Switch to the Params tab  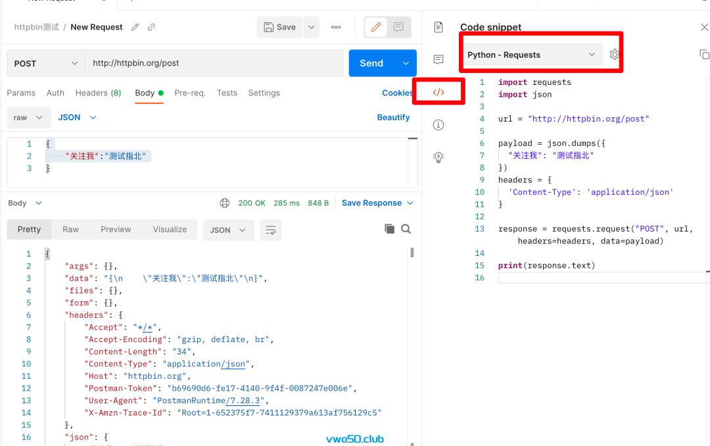[x=21, y=93]
